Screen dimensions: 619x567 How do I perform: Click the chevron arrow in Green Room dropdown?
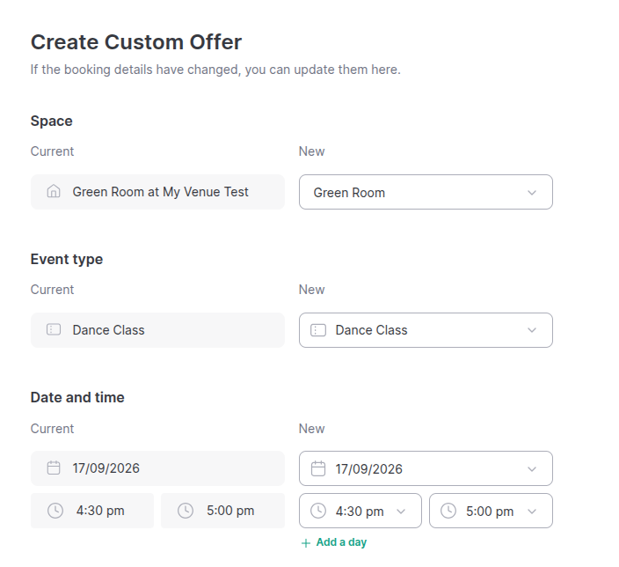[x=532, y=193]
